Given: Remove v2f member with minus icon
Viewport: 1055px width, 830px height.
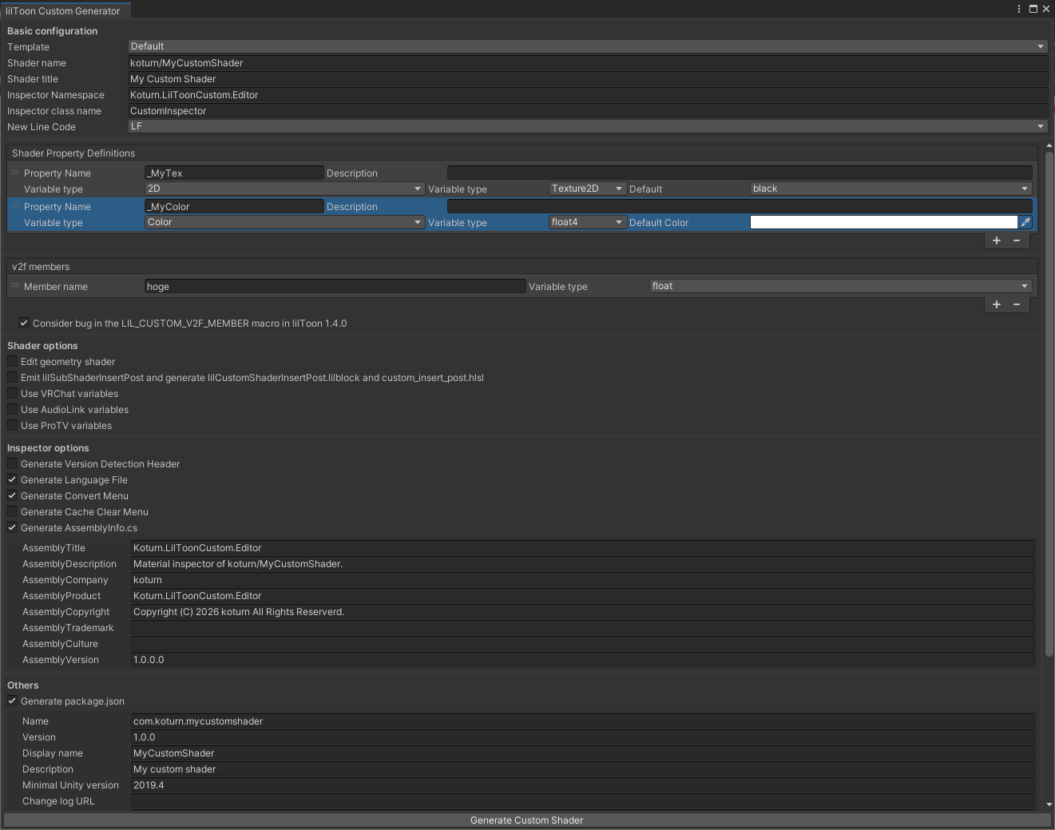Looking at the screenshot, I should (x=1017, y=304).
